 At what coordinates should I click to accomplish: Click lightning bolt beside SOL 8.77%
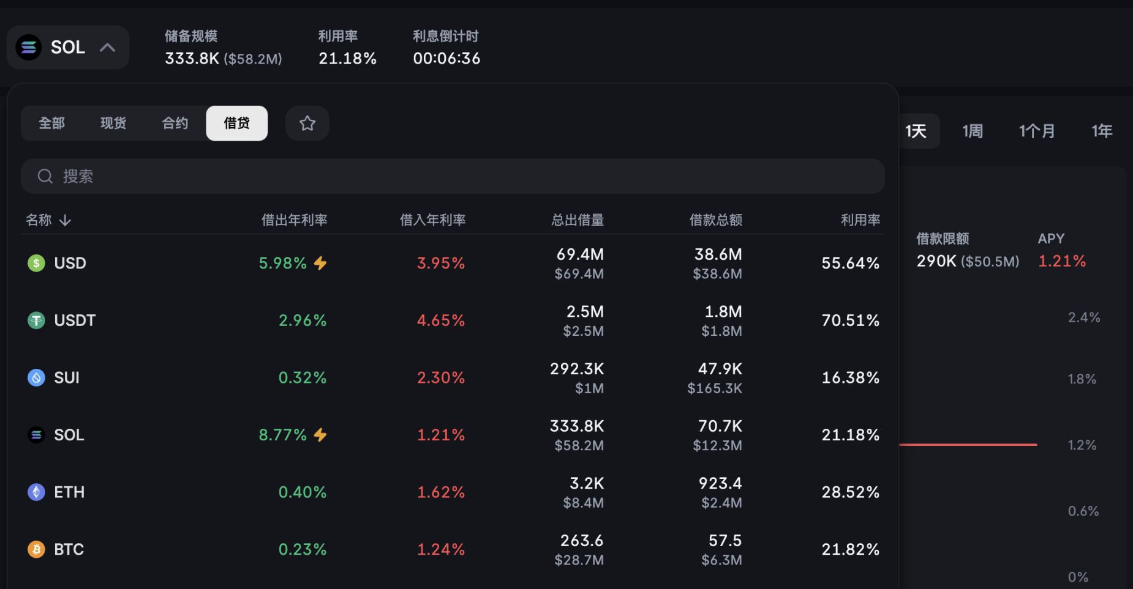(320, 435)
